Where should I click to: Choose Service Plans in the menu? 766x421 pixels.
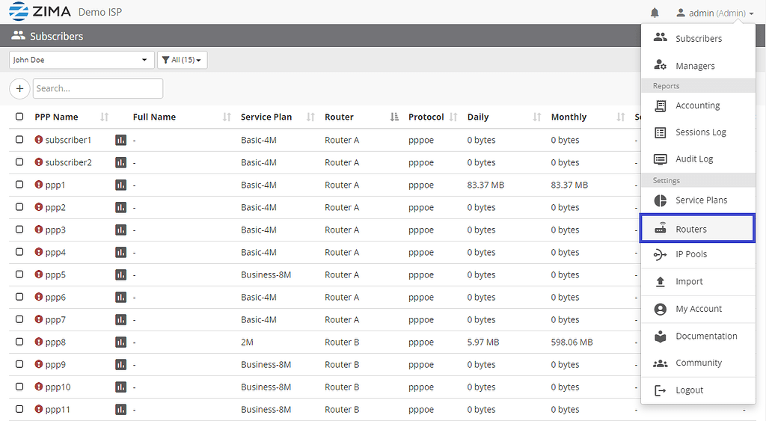coord(700,200)
